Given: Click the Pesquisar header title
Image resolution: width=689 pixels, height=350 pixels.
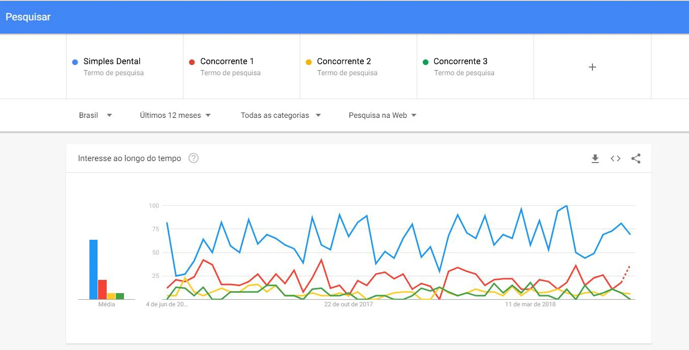Looking at the screenshot, I should (x=28, y=17).
